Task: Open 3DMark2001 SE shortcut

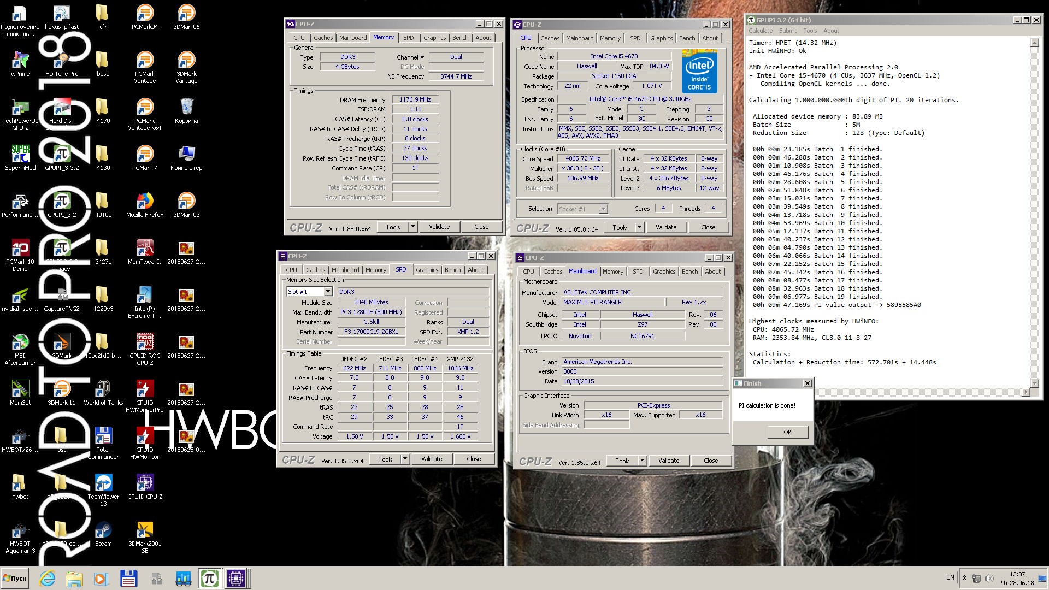Action: (x=145, y=538)
